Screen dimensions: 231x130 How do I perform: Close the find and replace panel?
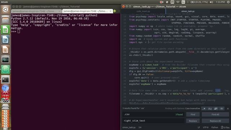(x=228, y=109)
